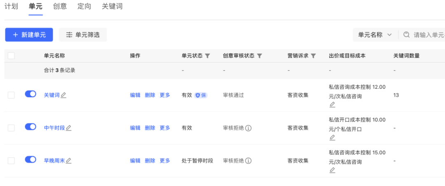The height and width of the screenshot is (186, 445).
Task: Tick the checkbox for the 中午时段 row
Action: (x=11, y=128)
